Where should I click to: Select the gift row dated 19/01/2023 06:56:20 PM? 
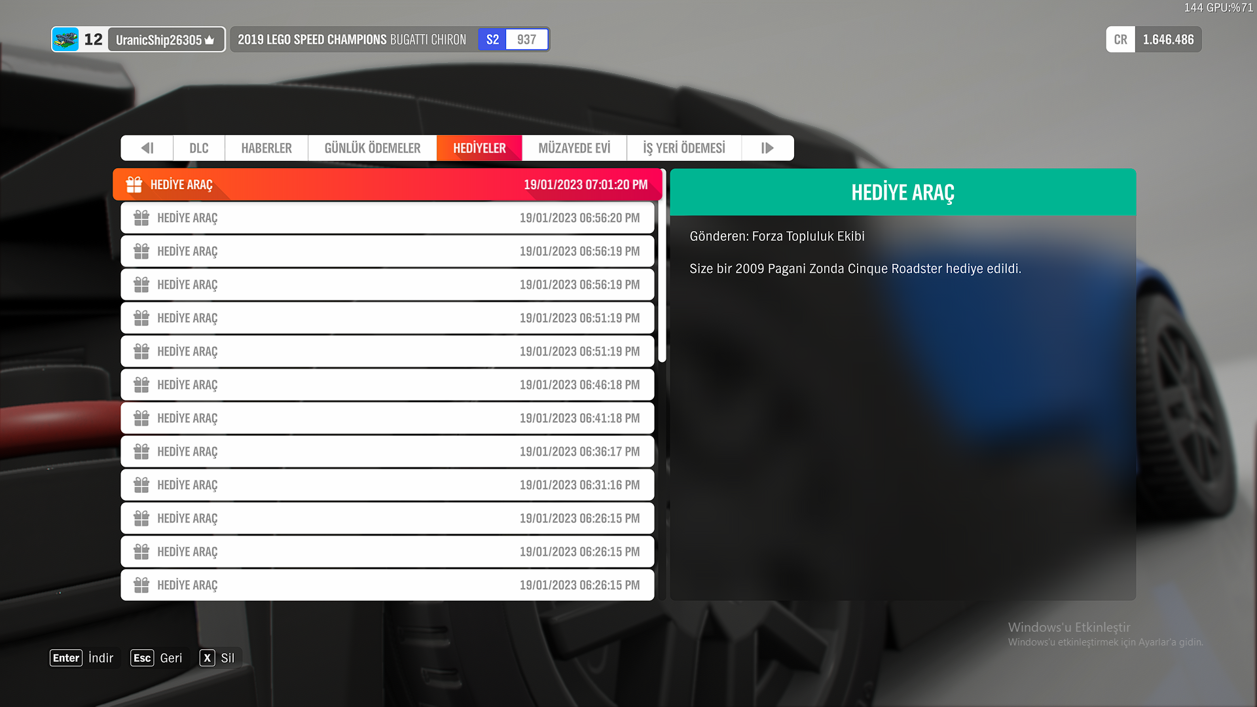coord(388,218)
